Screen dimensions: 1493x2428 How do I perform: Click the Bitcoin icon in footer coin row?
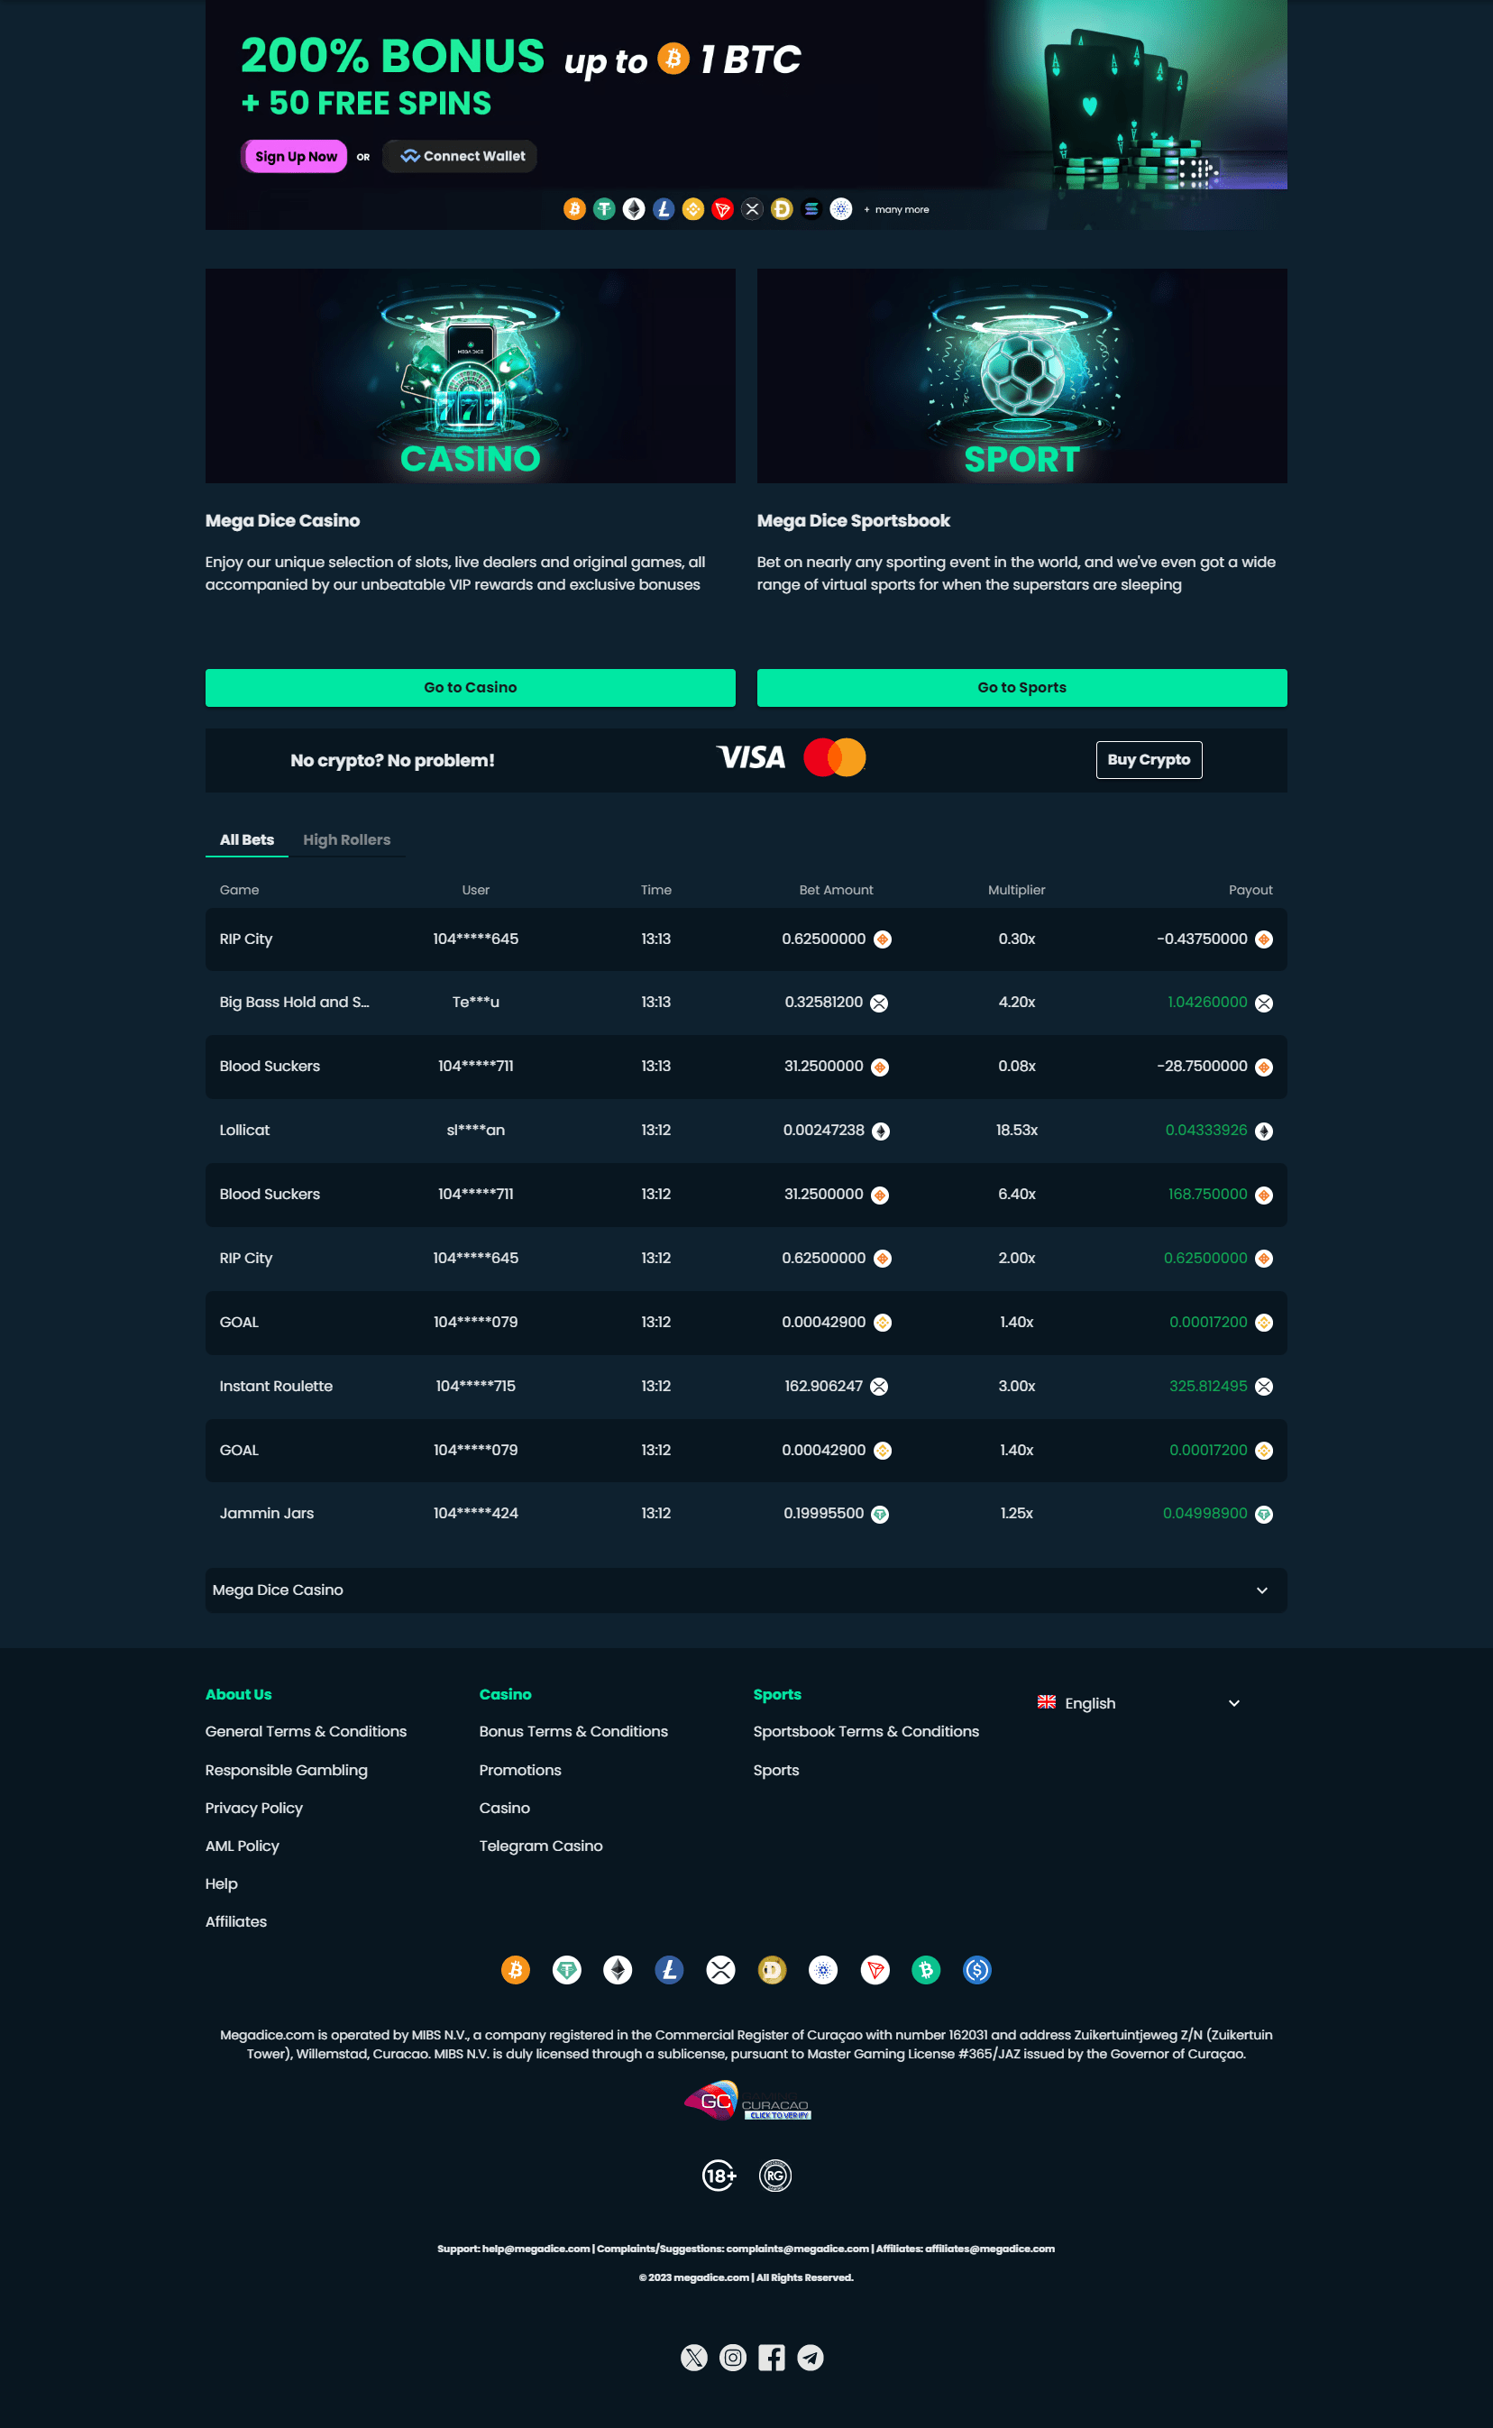click(516, 1970)
